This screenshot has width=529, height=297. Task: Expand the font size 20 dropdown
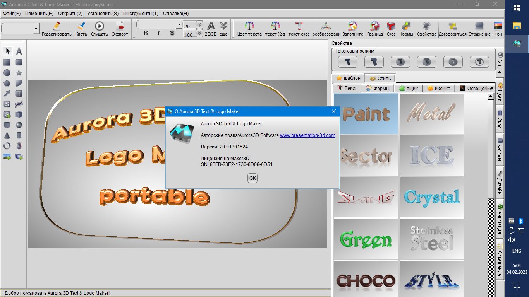[199, 25]
